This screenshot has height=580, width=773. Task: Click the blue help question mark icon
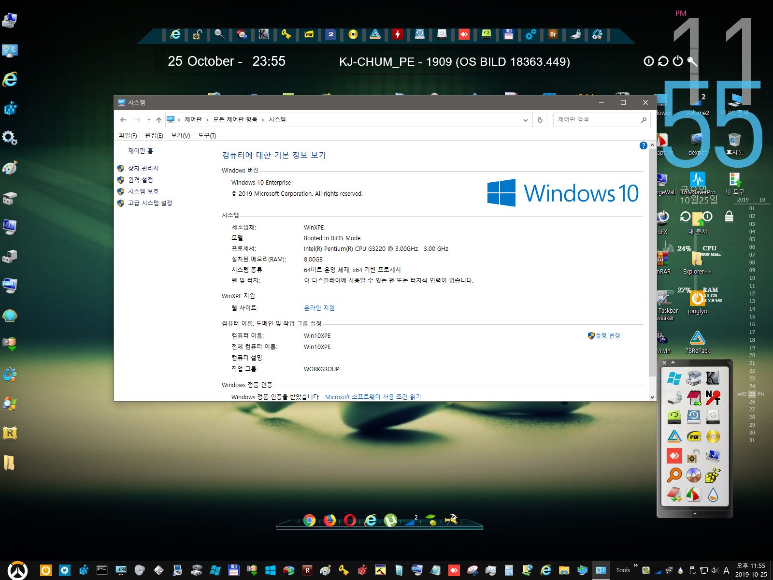point(643,145)
